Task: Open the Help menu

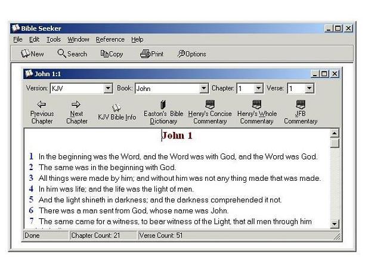Action: (137, 39)
